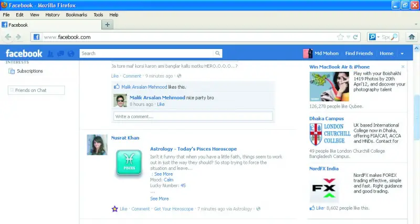The image size is (420, 224).
Task: Click the Friends on Chat search box
Action: [36, 90]
